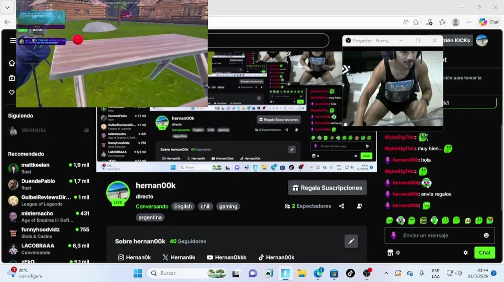Open Copilot Chat in Edge
The image size is (504, 282).
coord(489,22)
